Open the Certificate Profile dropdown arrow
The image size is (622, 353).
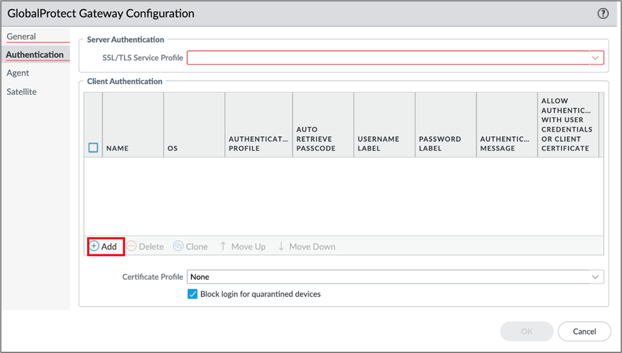point(595,277)
